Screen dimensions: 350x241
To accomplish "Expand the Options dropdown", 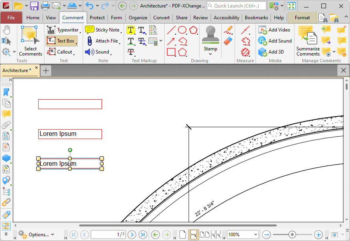I will point(53,235).
